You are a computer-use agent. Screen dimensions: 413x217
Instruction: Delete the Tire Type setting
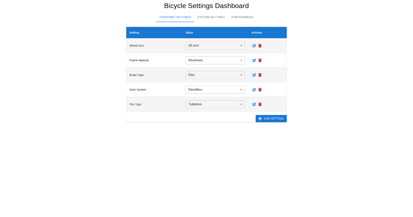260,104
